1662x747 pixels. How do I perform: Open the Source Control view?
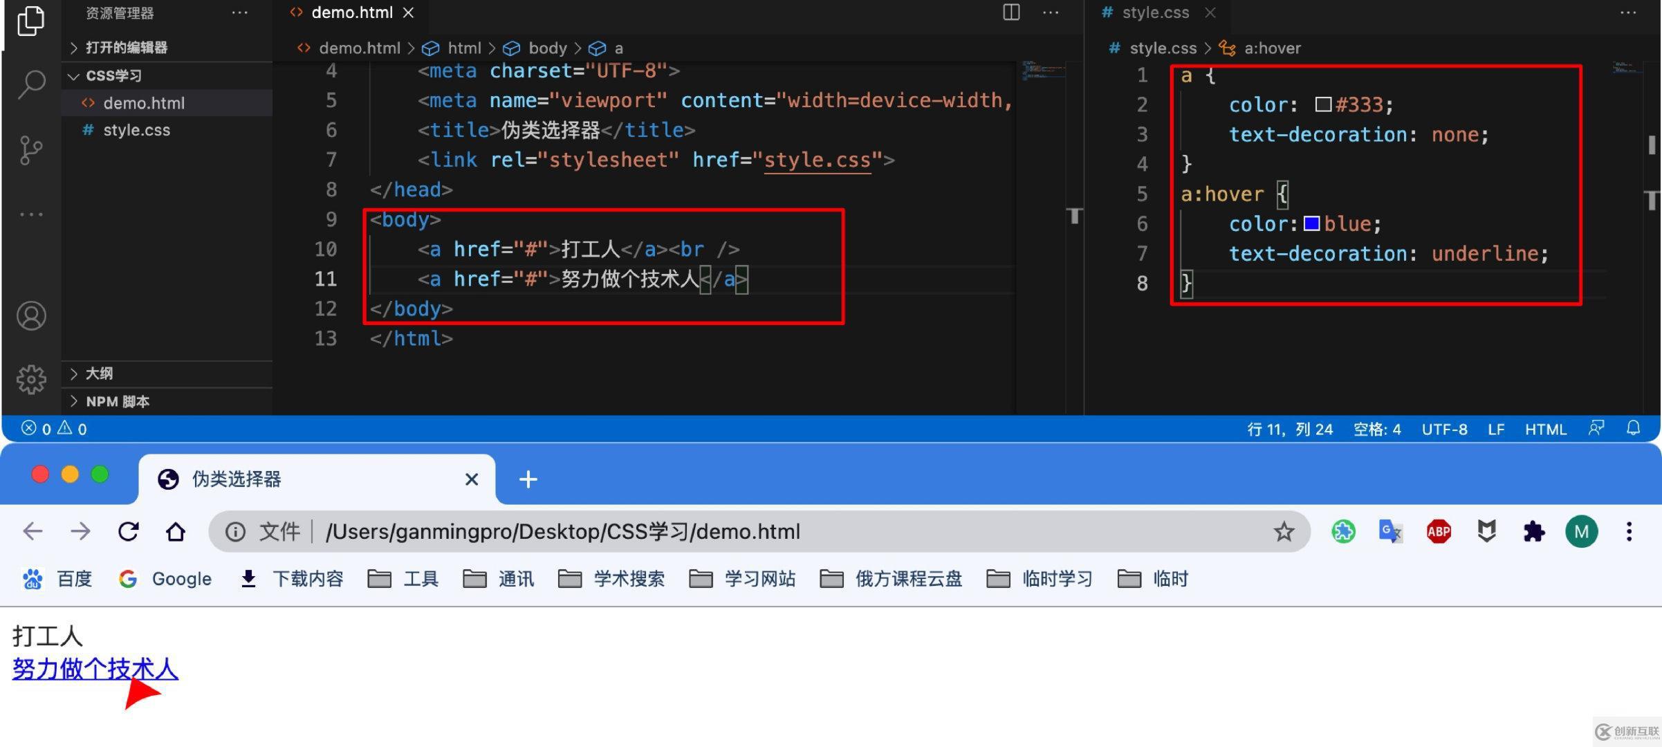point(31,150)
